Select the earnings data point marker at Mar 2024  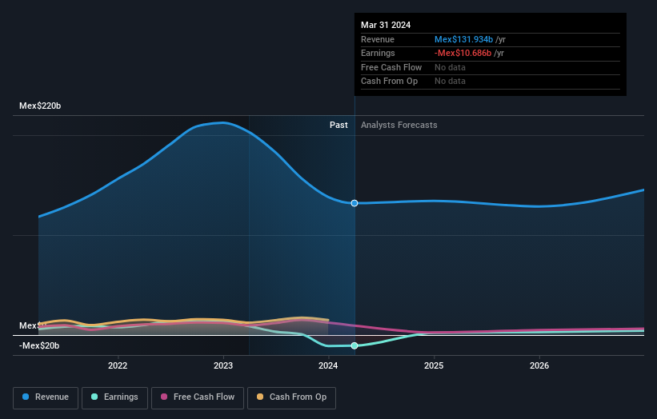point(355,345)
